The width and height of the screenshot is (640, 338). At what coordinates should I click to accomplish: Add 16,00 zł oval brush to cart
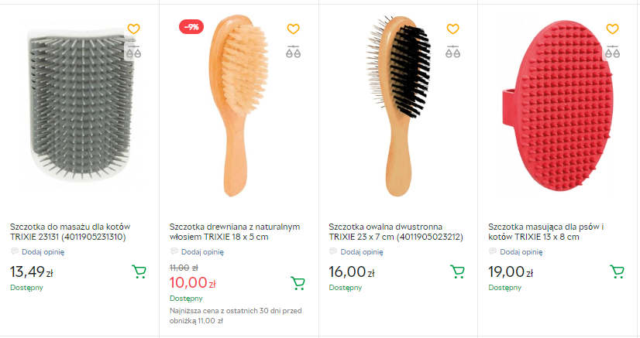click(x=458, y=271)
